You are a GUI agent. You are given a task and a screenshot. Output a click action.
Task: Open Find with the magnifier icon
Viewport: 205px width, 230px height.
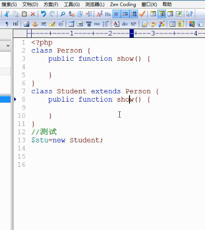coord(63,14)
